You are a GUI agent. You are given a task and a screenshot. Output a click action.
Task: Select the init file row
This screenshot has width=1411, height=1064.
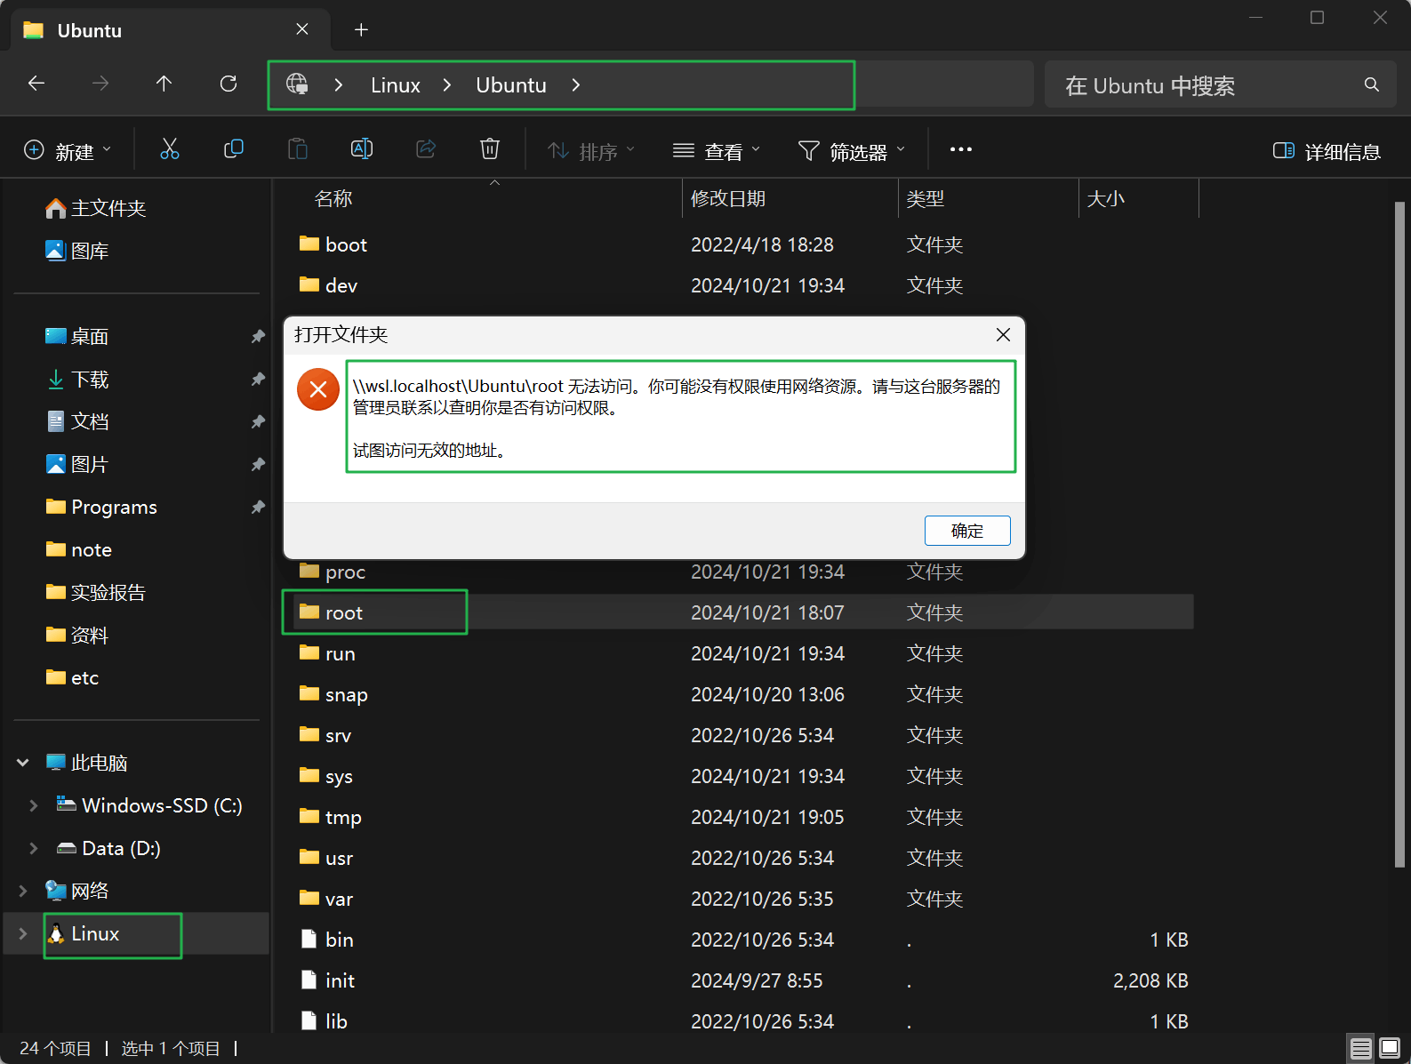click(743, 980)
